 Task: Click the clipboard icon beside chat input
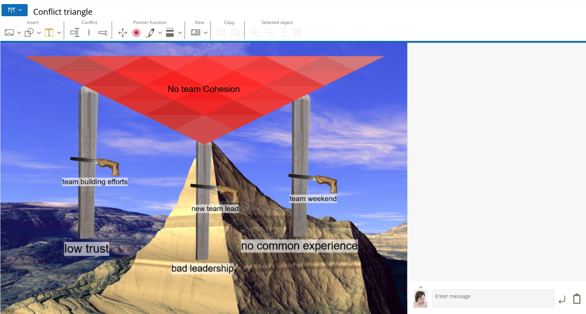577,299
